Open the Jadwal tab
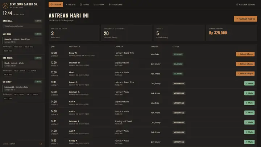Image resolution: width=261 pixels, height=147 pixels. coord(84,4)
